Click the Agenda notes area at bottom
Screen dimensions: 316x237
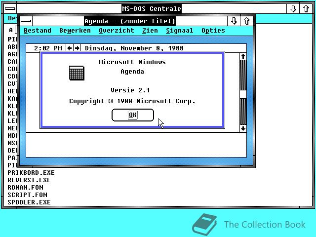pos(136,145)
